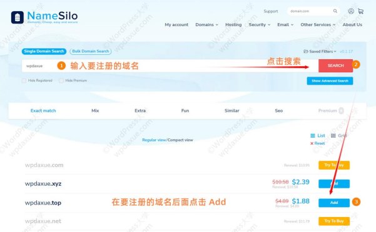
Task: Open the Hosting menu item
Action: 233,24
